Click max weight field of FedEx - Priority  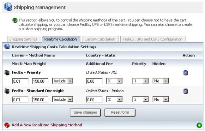(x=40, y=81)
